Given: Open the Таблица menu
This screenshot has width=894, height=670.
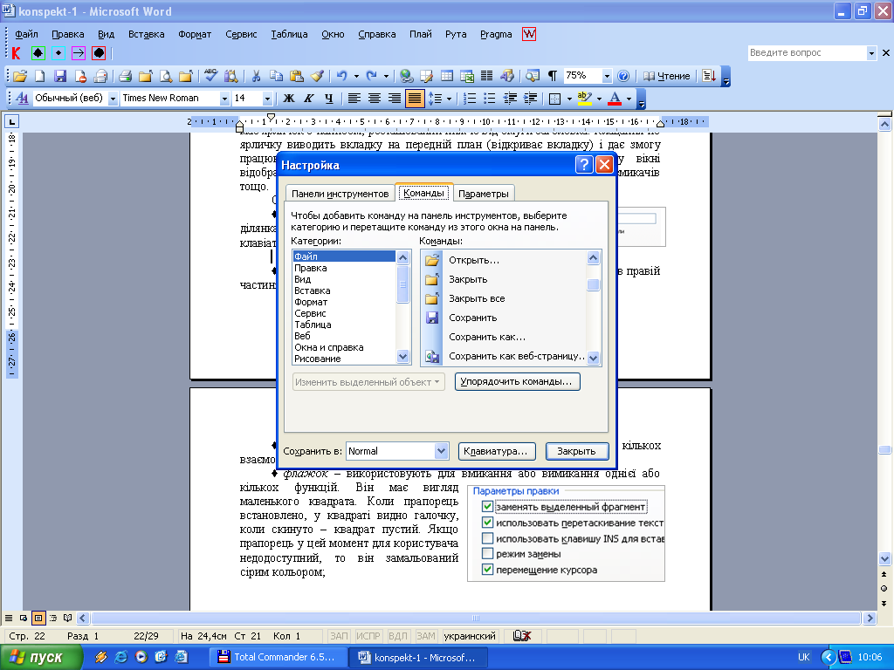Looking at the screenshot, I should [x=289, y=34].
